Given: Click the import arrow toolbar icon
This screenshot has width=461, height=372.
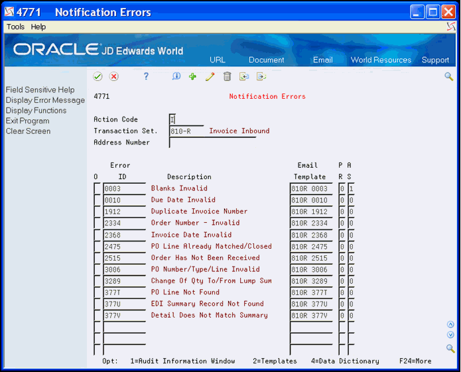Looking at the screenshot, I should (x=243, y=77).
